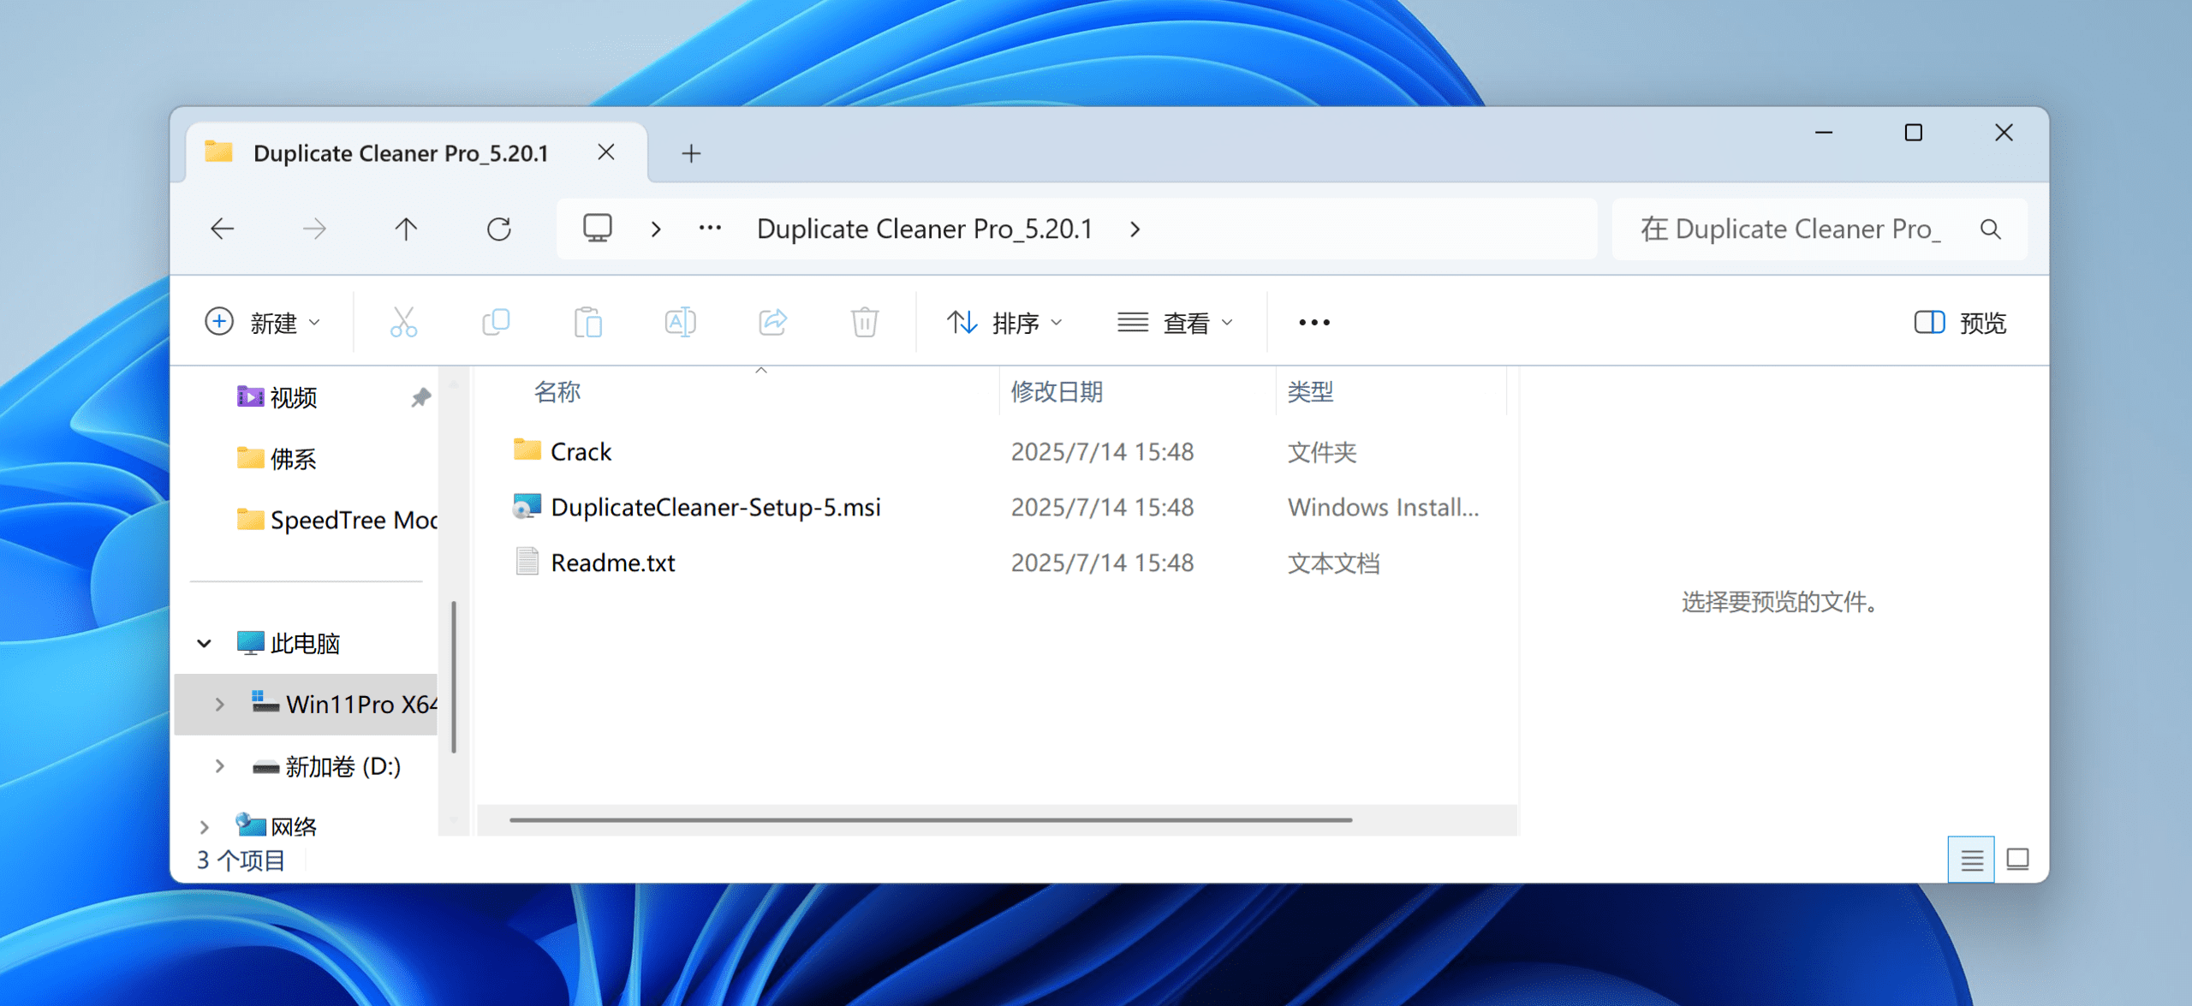Expand the 新加卷 (D:) drive node

pyautogui.click(x=220, y=766)
